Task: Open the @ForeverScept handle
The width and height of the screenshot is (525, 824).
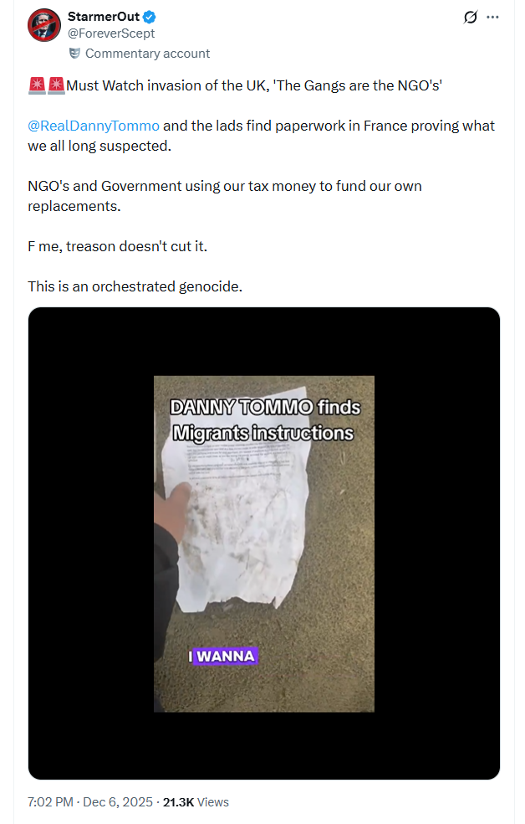Action: pos(111,33)
